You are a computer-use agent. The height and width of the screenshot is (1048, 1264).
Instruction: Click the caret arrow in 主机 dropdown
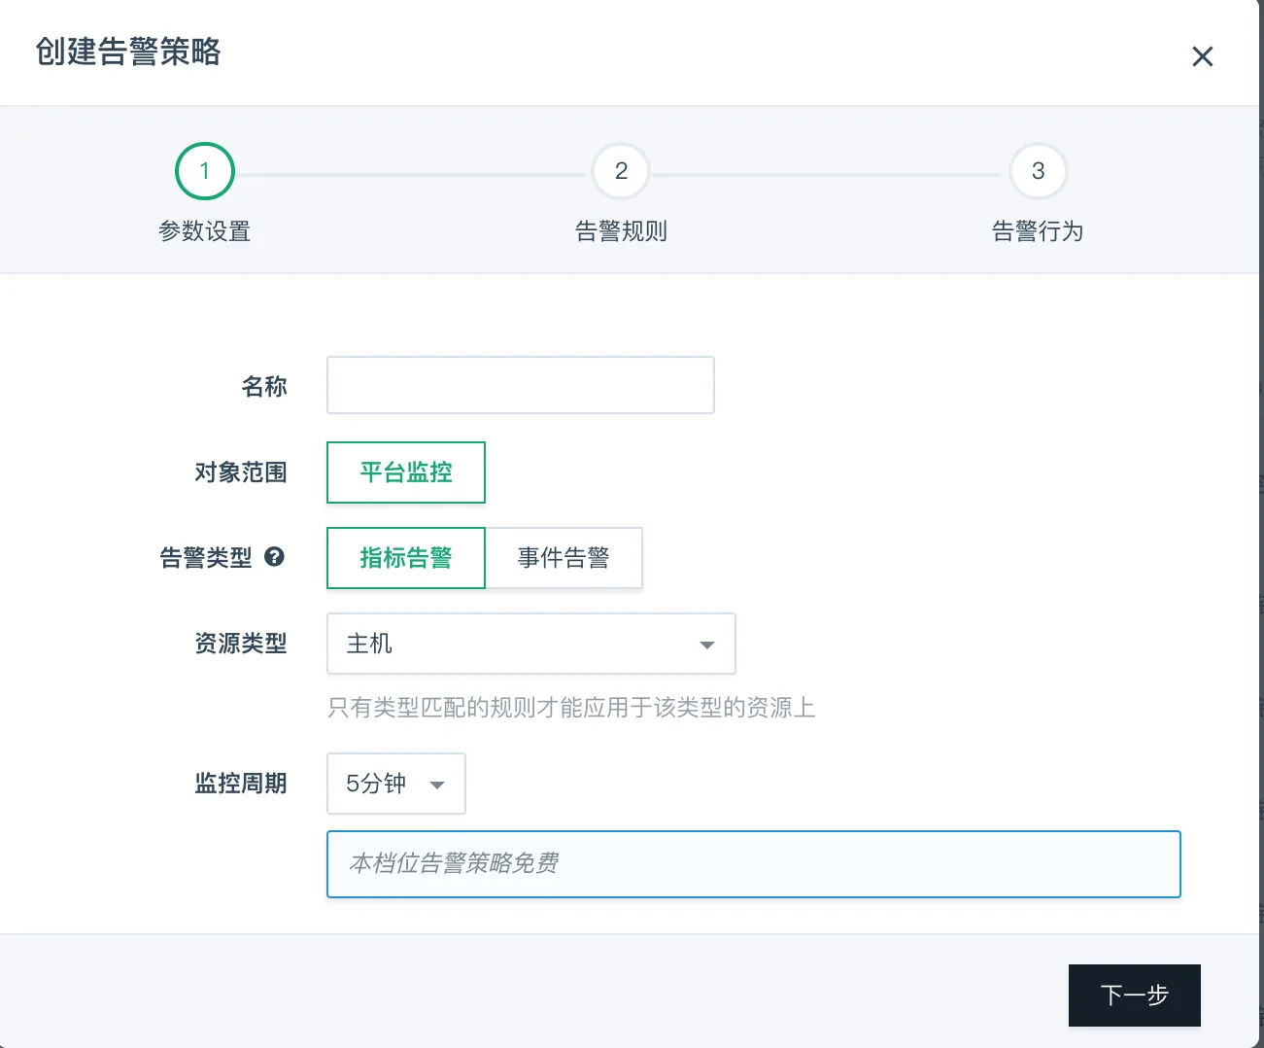point(707,645)
